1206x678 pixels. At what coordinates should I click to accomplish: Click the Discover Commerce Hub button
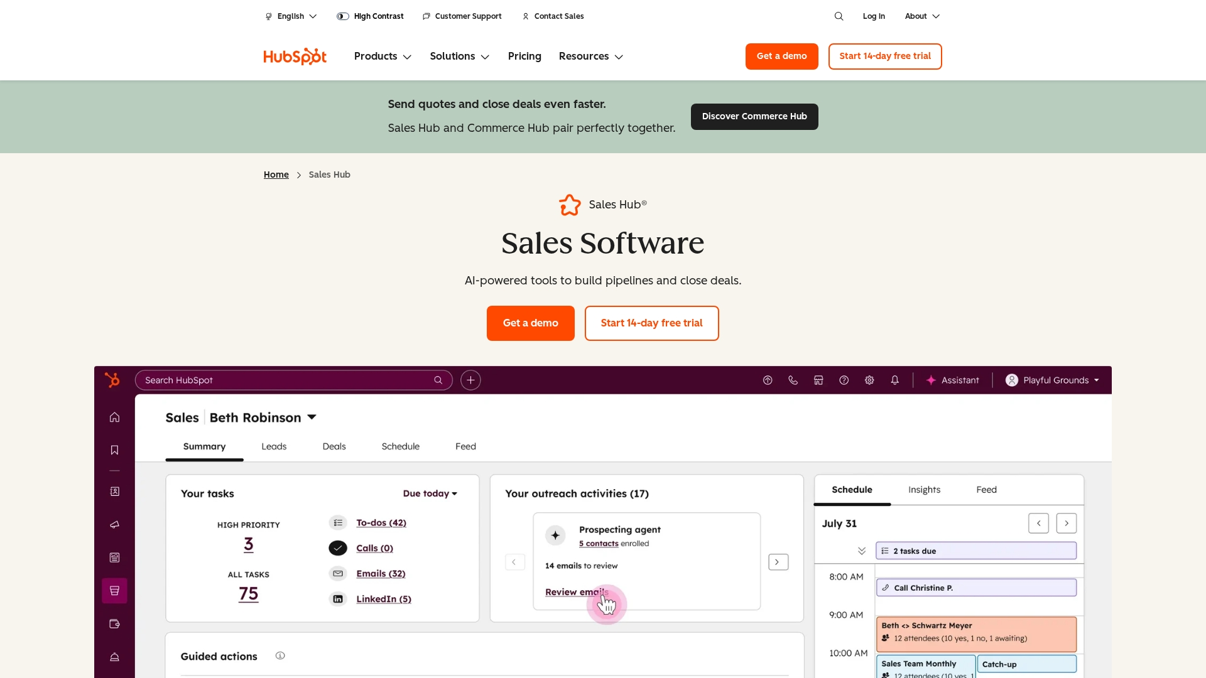click(x=754, y=116)
